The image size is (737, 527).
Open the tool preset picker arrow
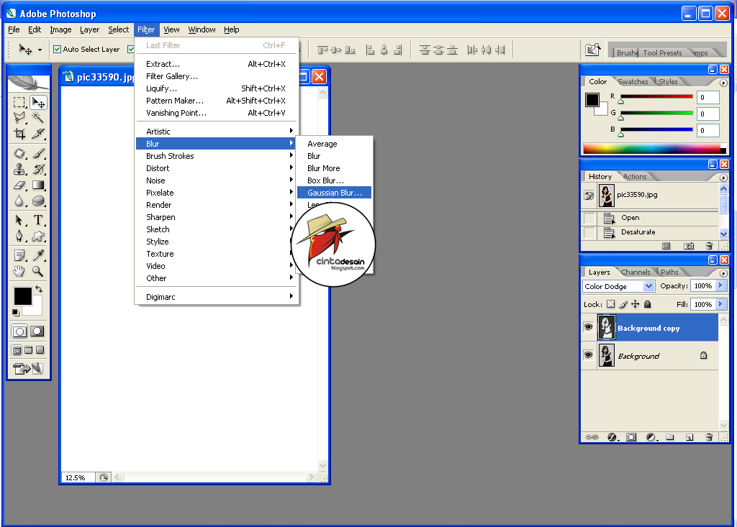click(40, 50)
